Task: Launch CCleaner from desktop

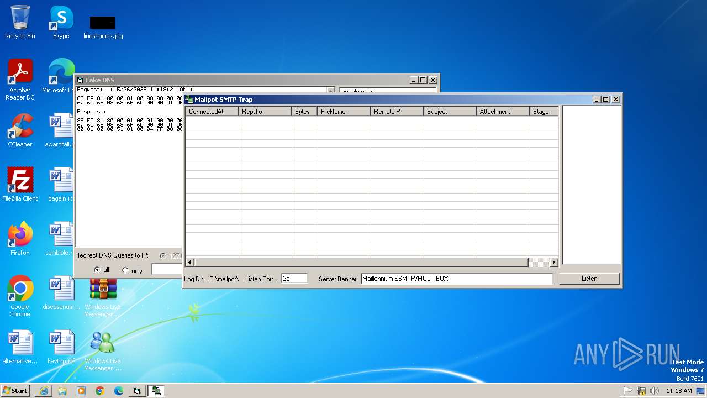Action: 20,130
